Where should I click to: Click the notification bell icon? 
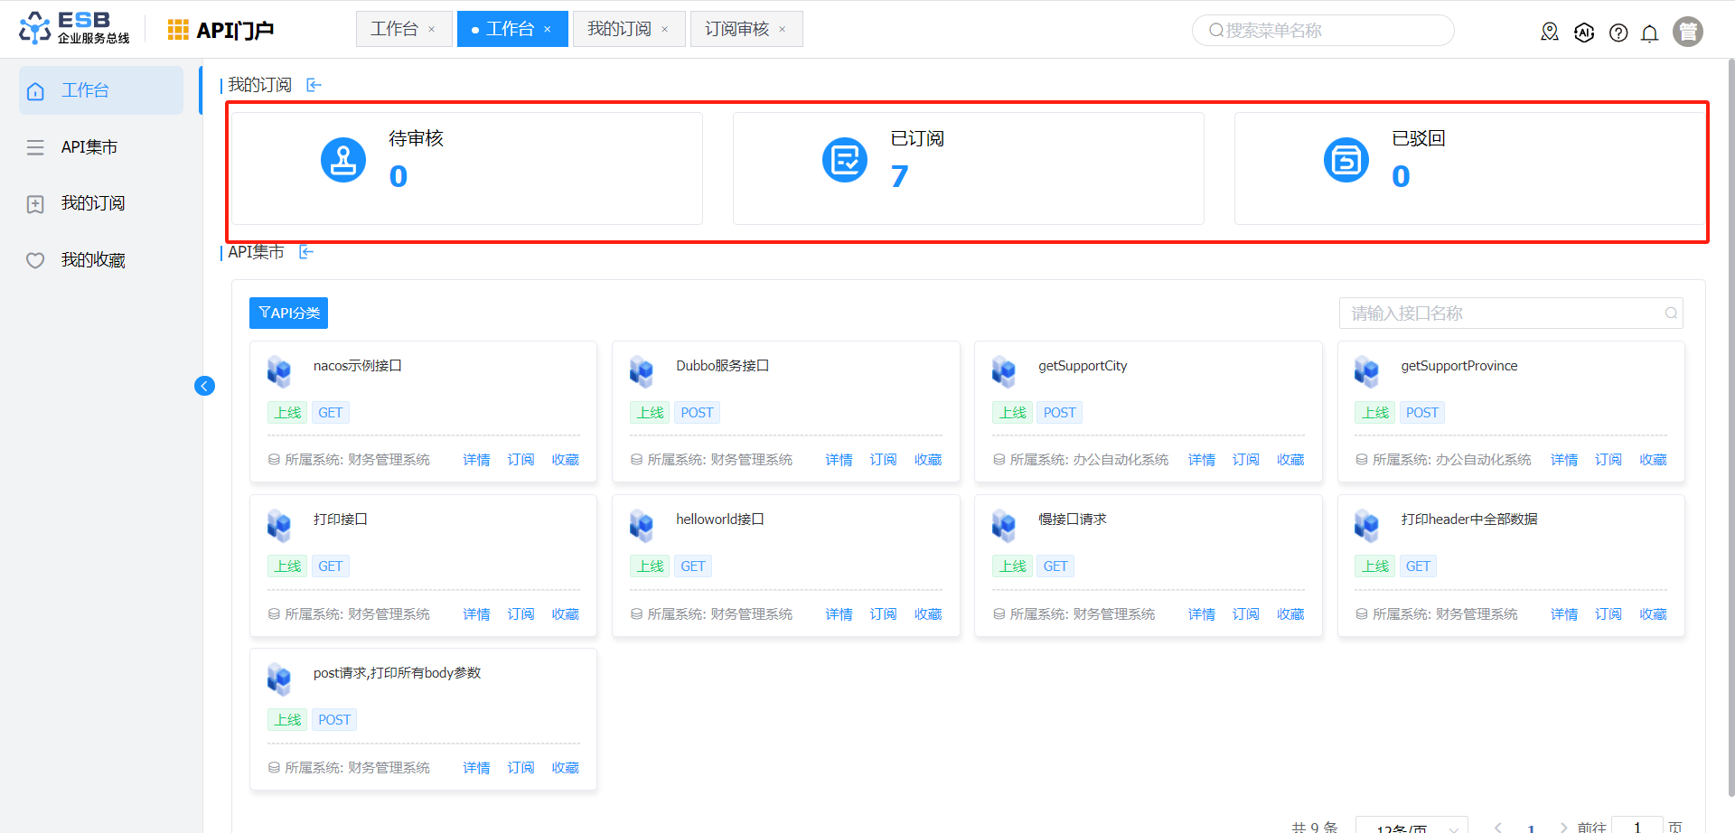coord(1649,33)
